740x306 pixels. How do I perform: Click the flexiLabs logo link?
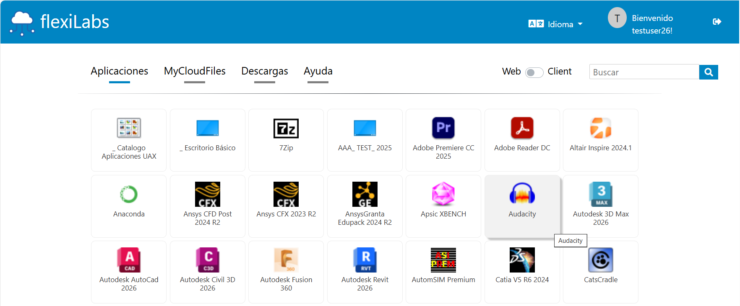pos(60,22)
